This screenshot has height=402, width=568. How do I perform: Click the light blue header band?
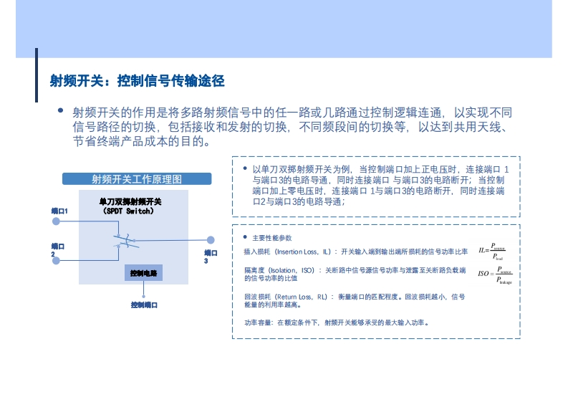(x=284, y=29)
